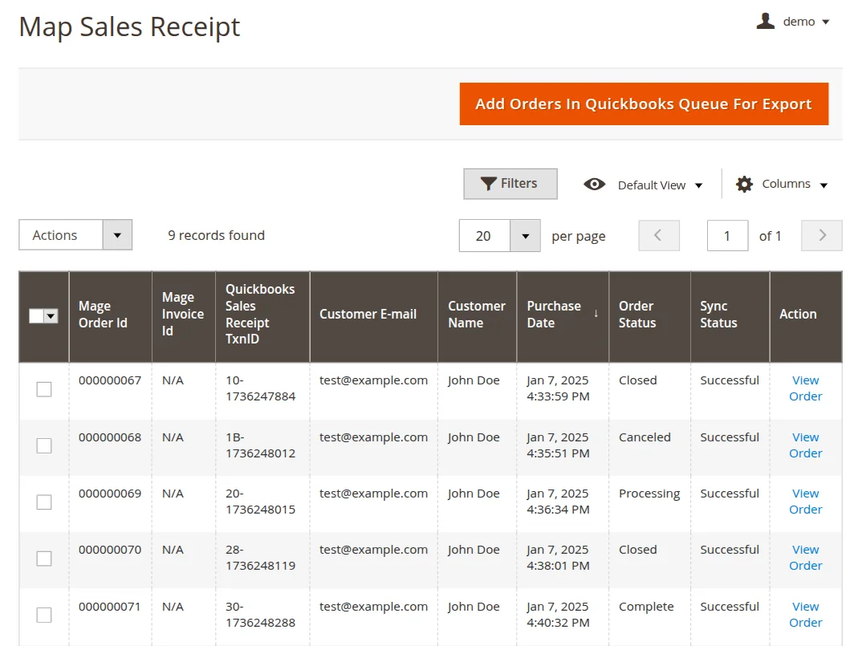This screenshot has height=646, width=850.
Task: Check the row for order 000000071
Action: point(44,616)
